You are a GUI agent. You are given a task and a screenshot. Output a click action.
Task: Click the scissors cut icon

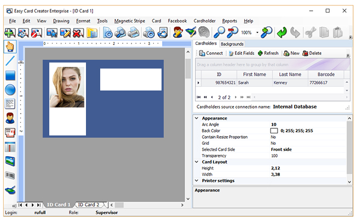point(310,32)
